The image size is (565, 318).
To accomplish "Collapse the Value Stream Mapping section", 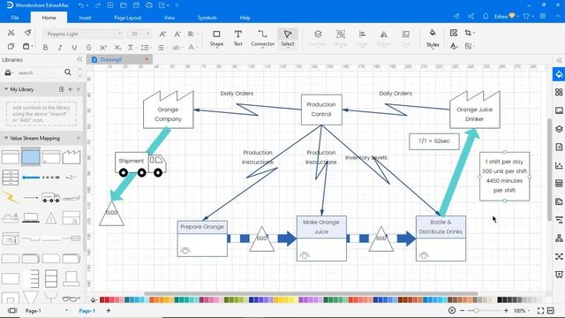I will point(6,138).
